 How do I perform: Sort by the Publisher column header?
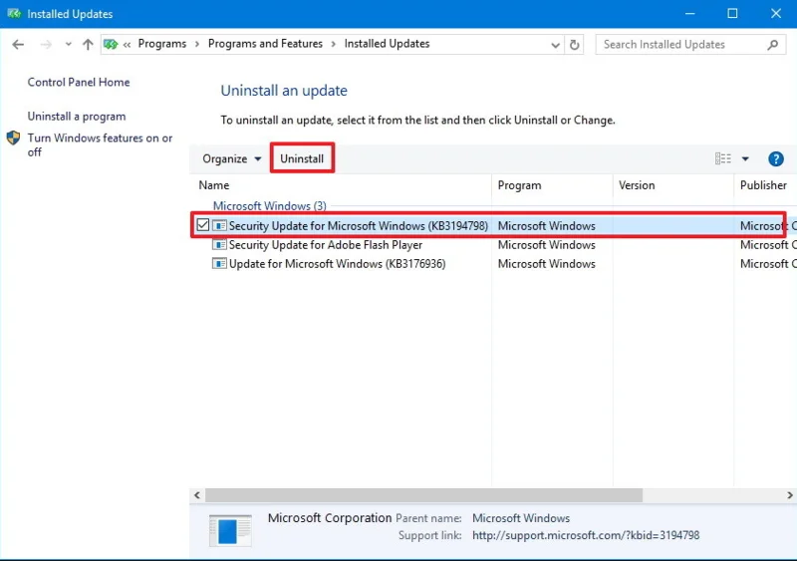pos(765,185)
